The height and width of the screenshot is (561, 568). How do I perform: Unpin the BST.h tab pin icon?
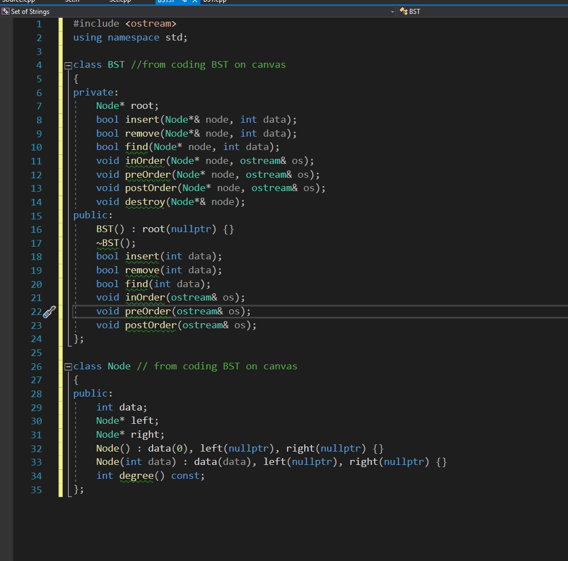tap(184, 2)
